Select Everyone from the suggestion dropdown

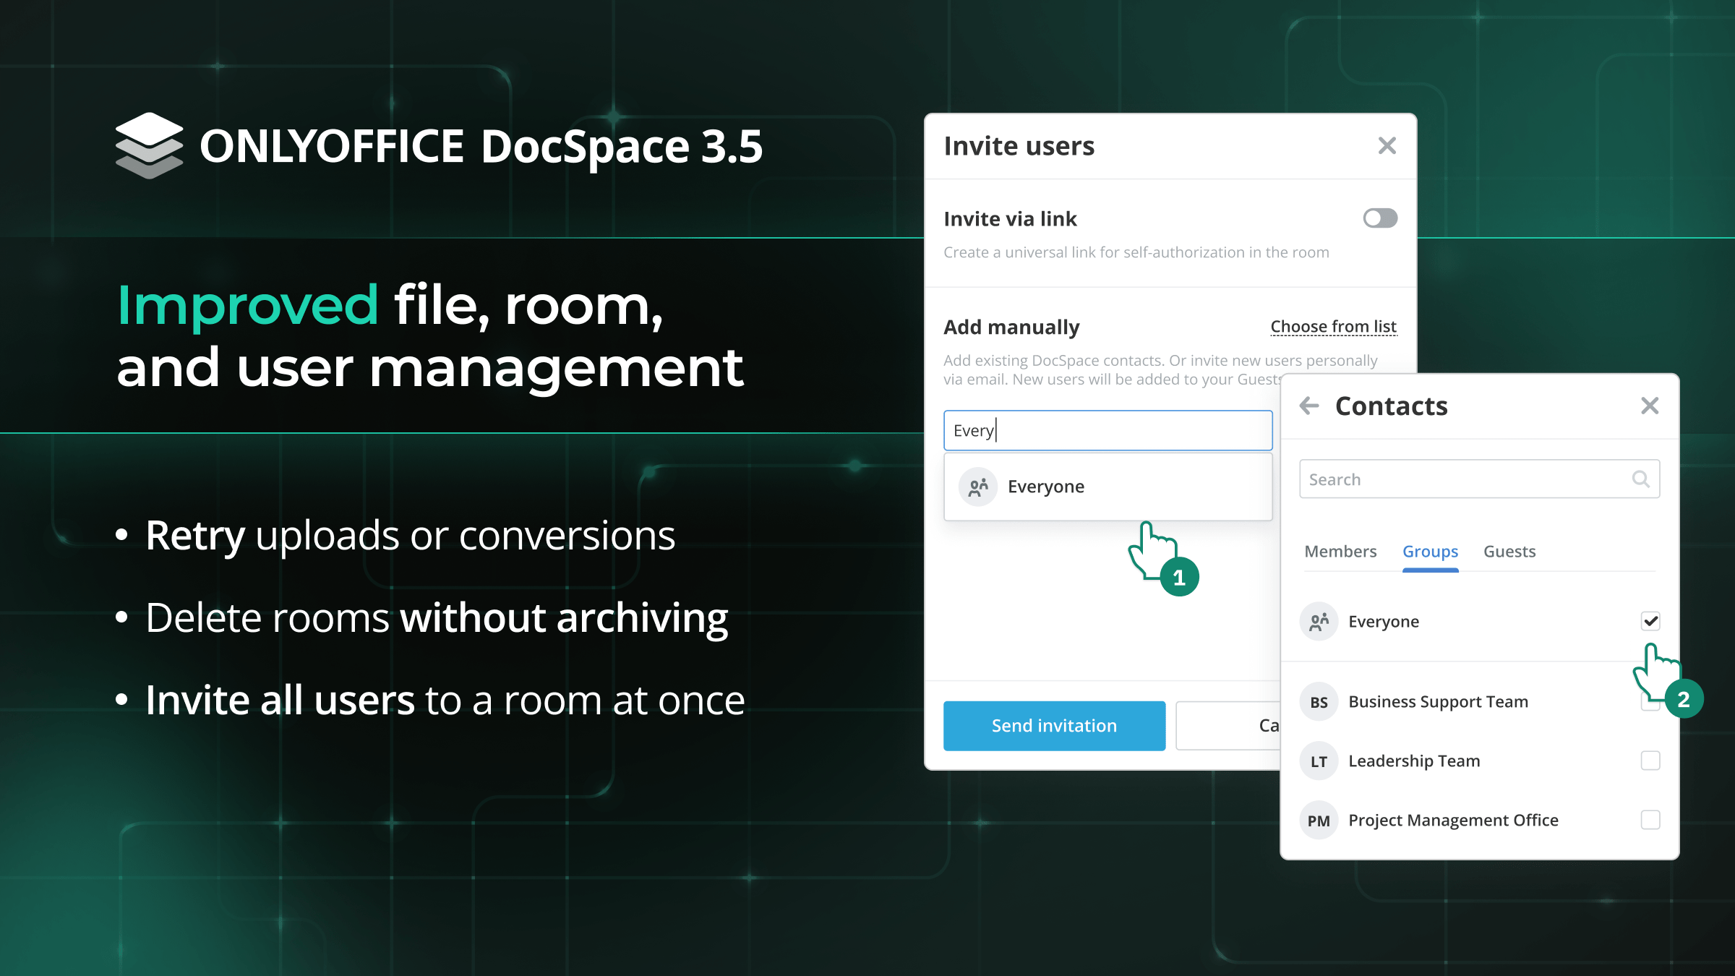coord(1046,487)
